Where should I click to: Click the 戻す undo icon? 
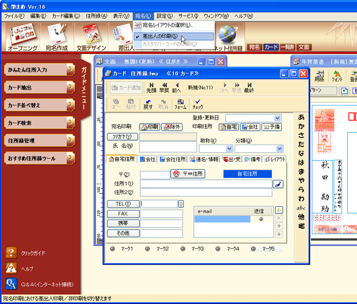[148, 104]
